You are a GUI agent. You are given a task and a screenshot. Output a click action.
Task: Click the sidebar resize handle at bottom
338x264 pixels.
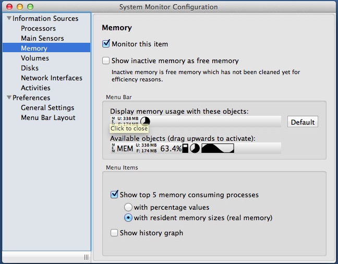[86, 258]
